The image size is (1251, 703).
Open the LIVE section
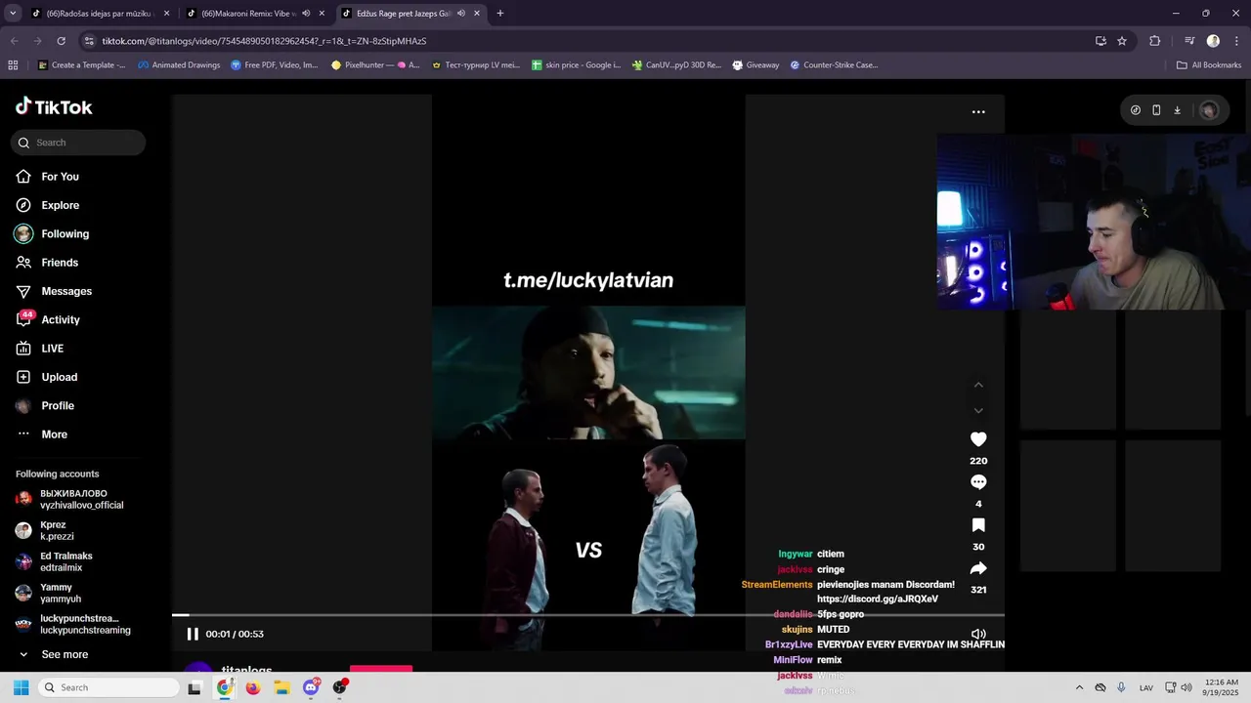pos(40,349)
